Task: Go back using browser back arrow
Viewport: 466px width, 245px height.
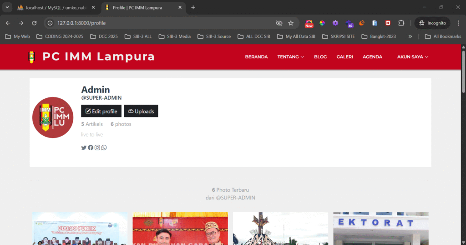Action: tap(8, 23)
